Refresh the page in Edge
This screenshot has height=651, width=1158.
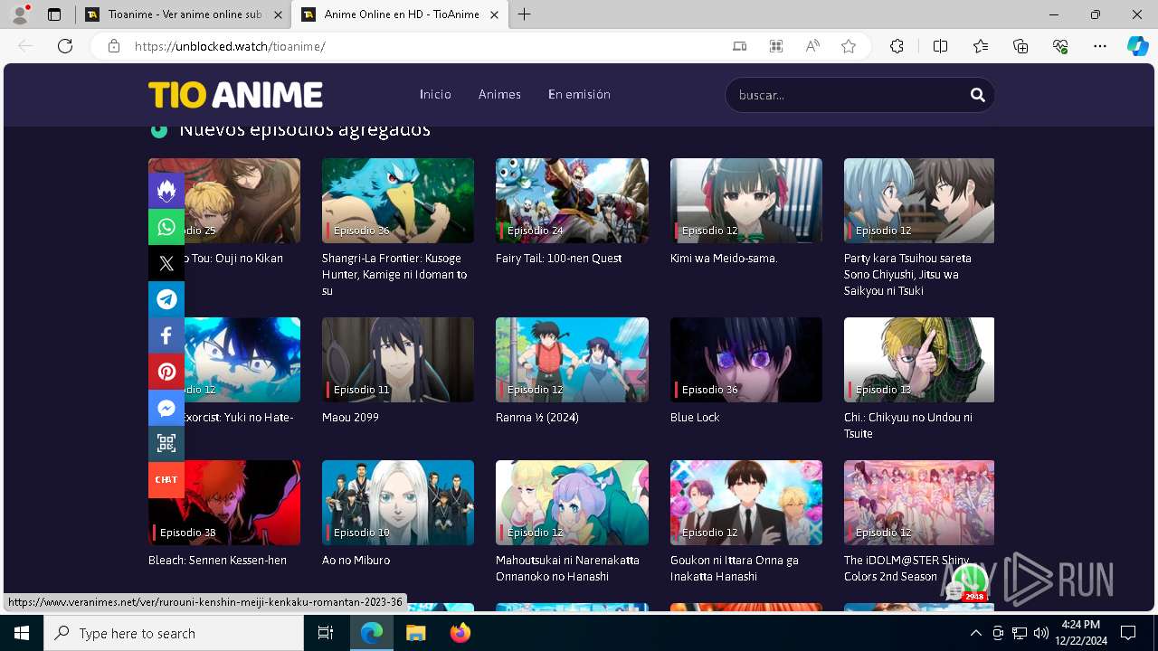pos(65,46)
